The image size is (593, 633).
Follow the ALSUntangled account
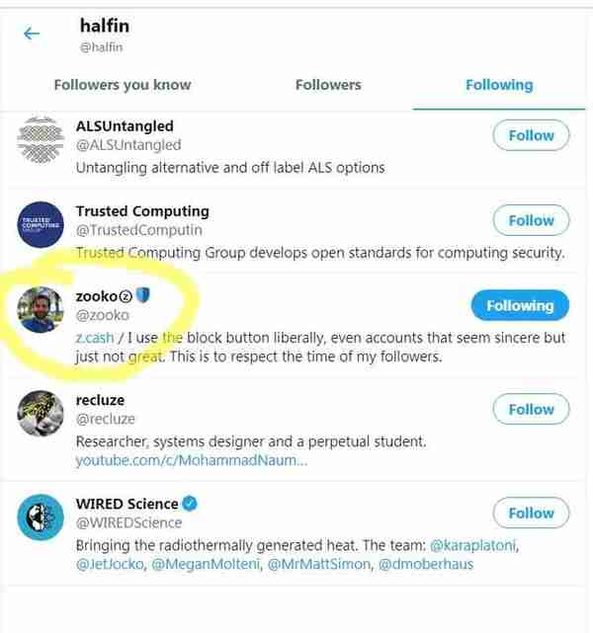(x=531, y=135)
